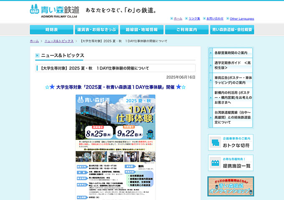Click the slogan あなたをつなぐ、「わ」の鉄道。

click(x=121, y=10)
